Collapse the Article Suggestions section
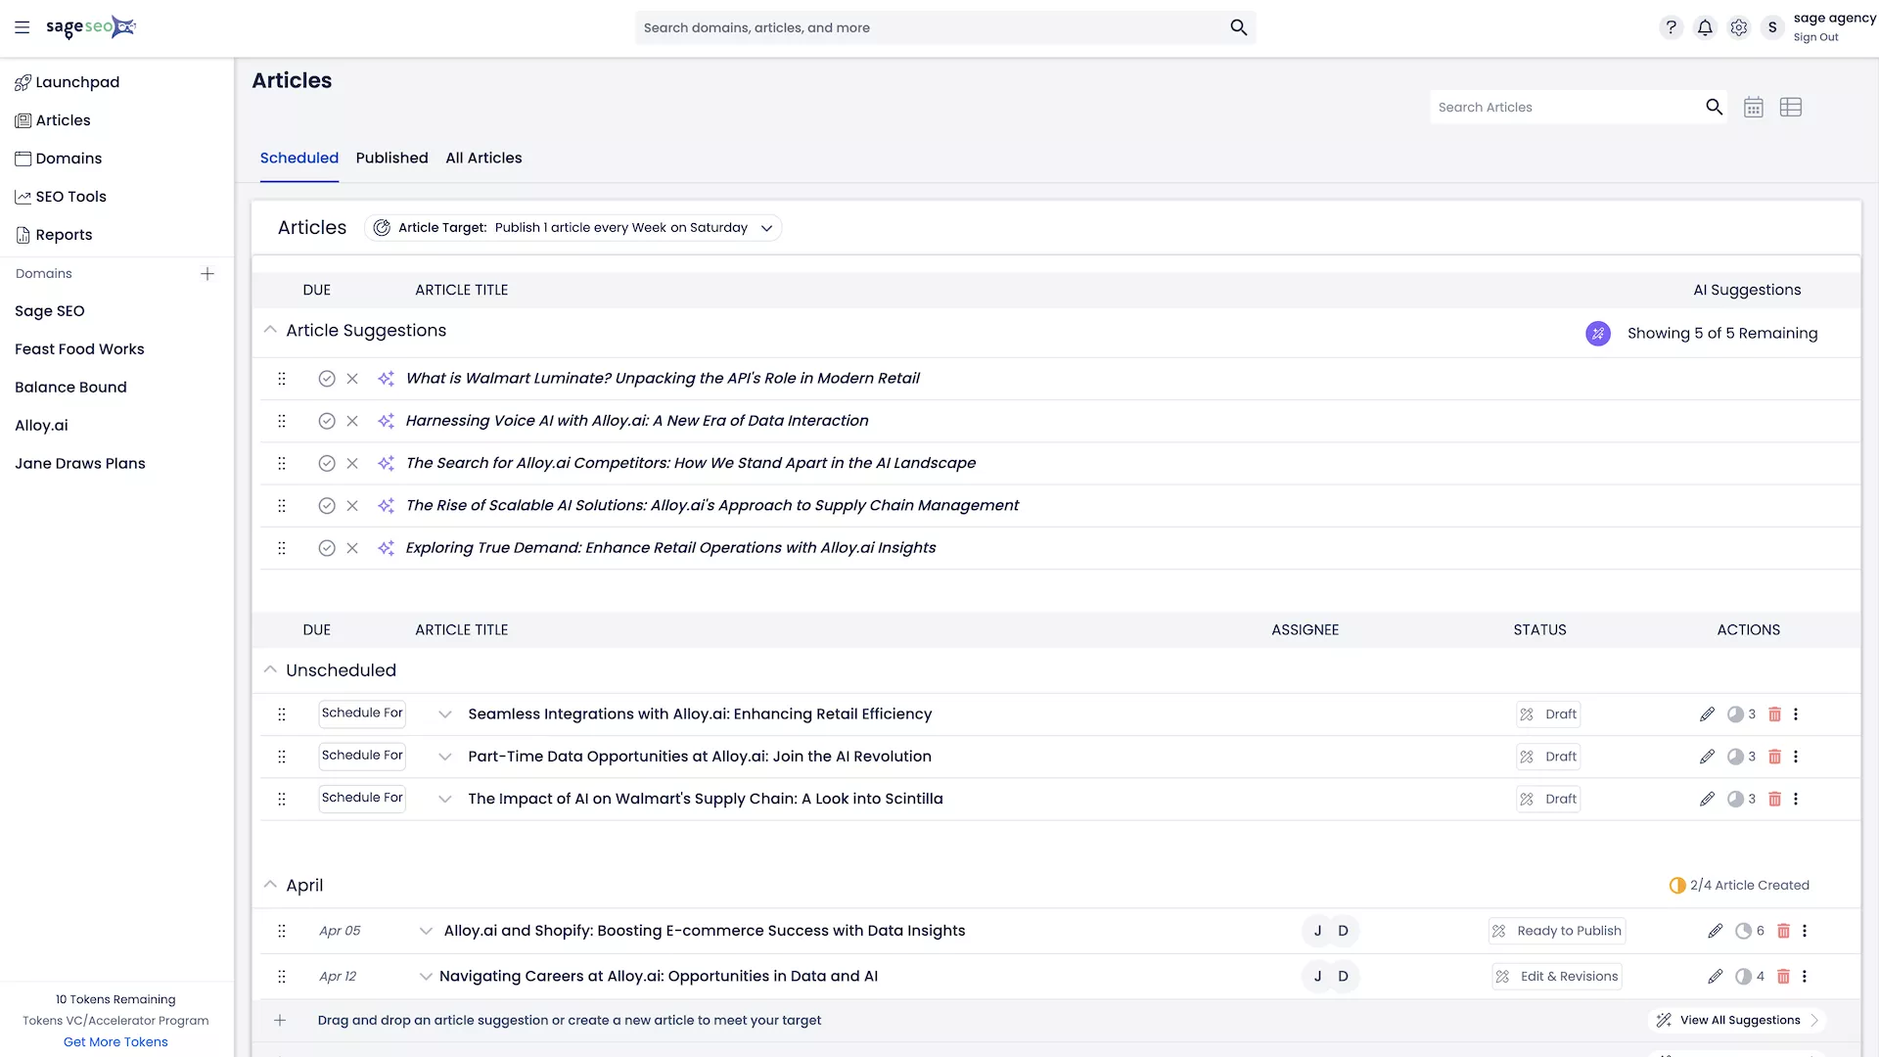 click(x=270, y=331)
